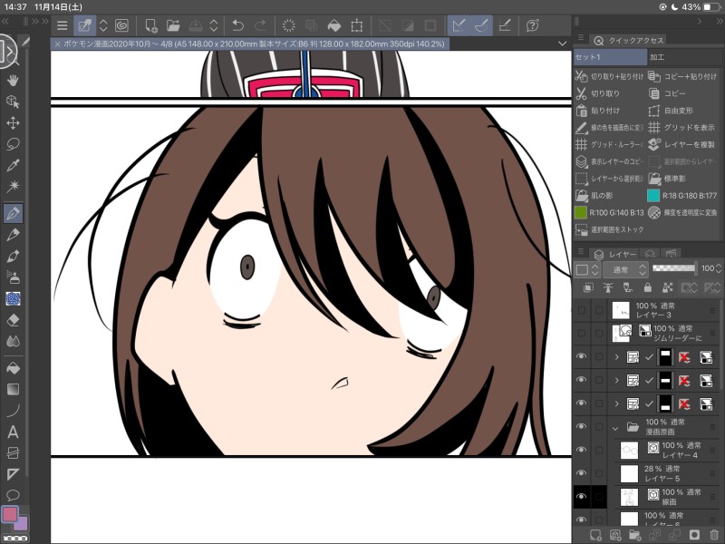
Task: Click レイヤーを複製 in quick access
Action: click(682, 144)
